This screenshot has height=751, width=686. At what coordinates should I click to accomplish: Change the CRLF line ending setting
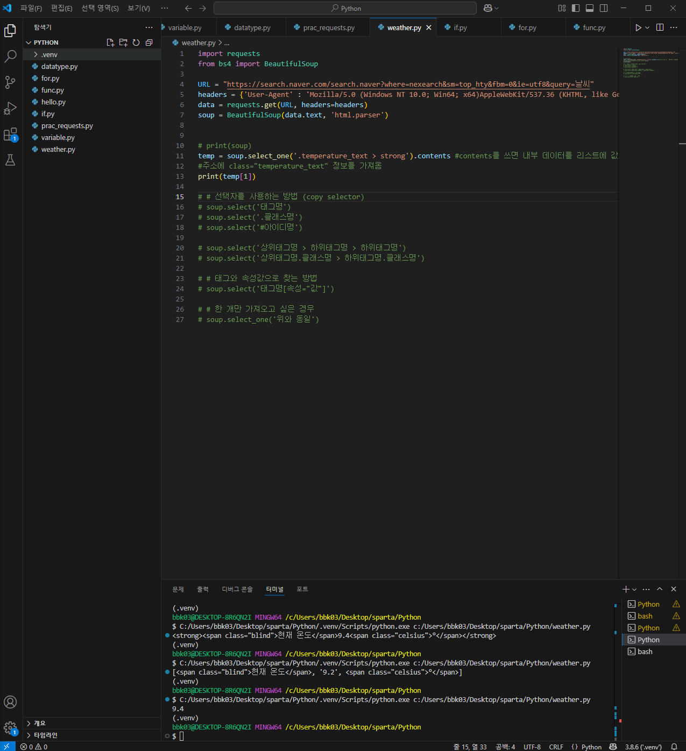[x=556, y=747]
